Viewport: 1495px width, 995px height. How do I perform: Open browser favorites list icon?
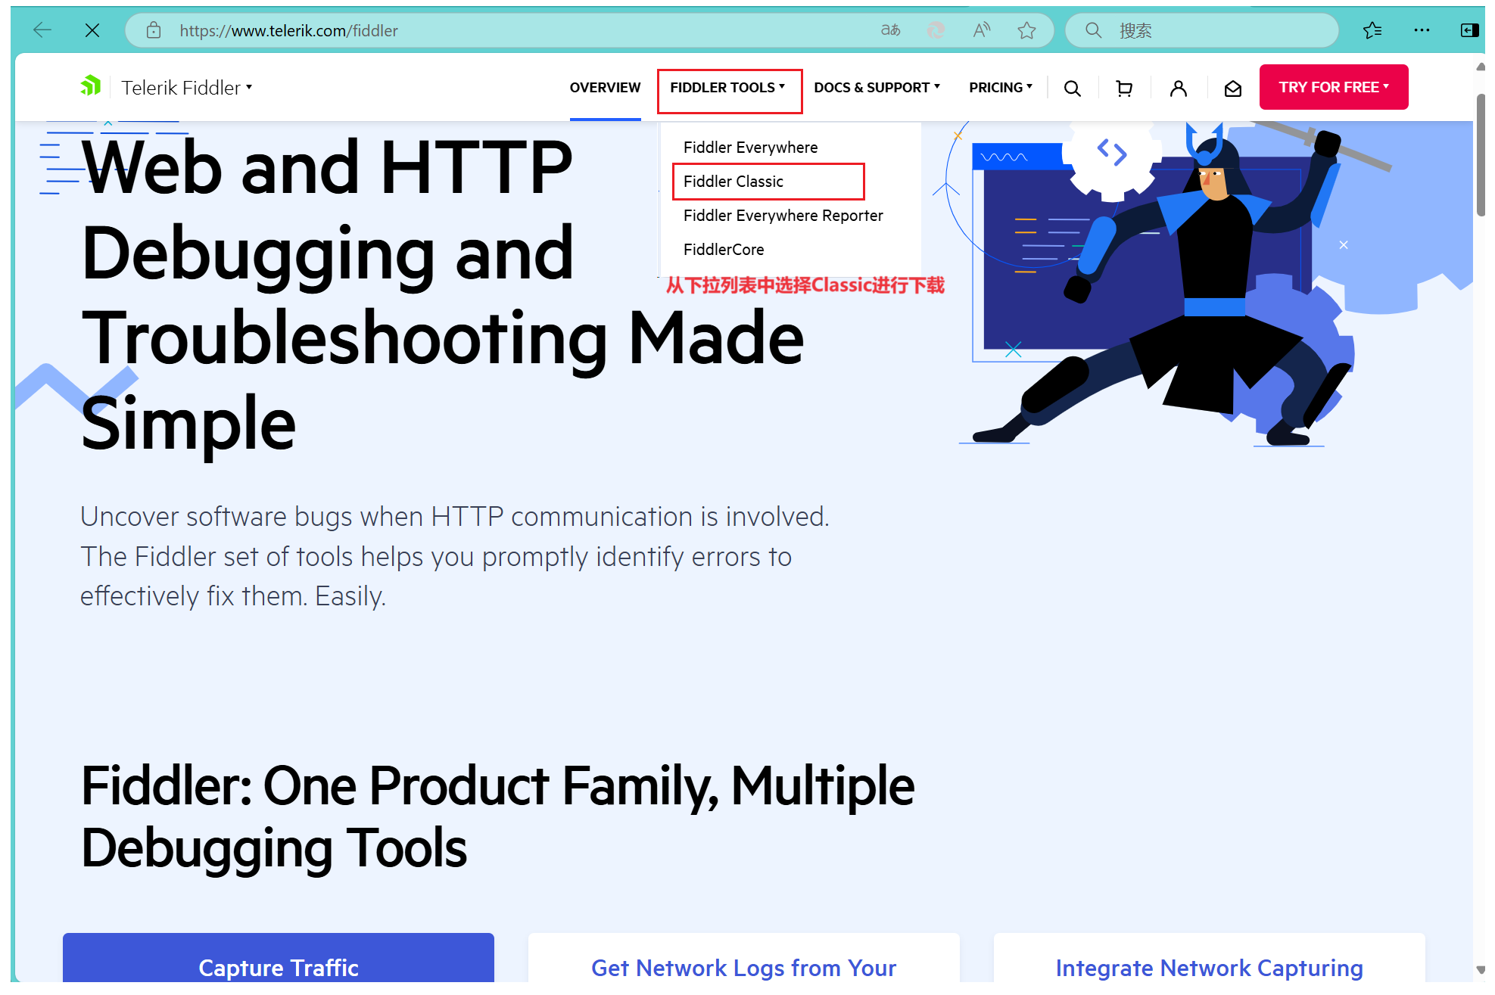[1372, 30]
